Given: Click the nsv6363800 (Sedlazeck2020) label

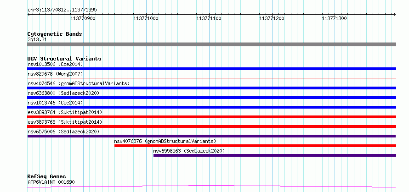Looking at the screenshot, I should [63, 93].
